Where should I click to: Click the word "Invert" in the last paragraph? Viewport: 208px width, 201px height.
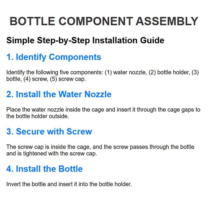point(12,184)
